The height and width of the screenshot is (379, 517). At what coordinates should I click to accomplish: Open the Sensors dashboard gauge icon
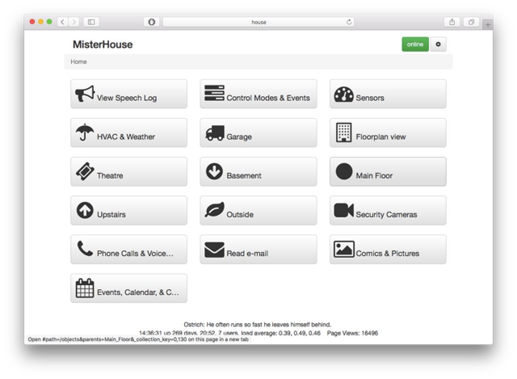point(343,94)
